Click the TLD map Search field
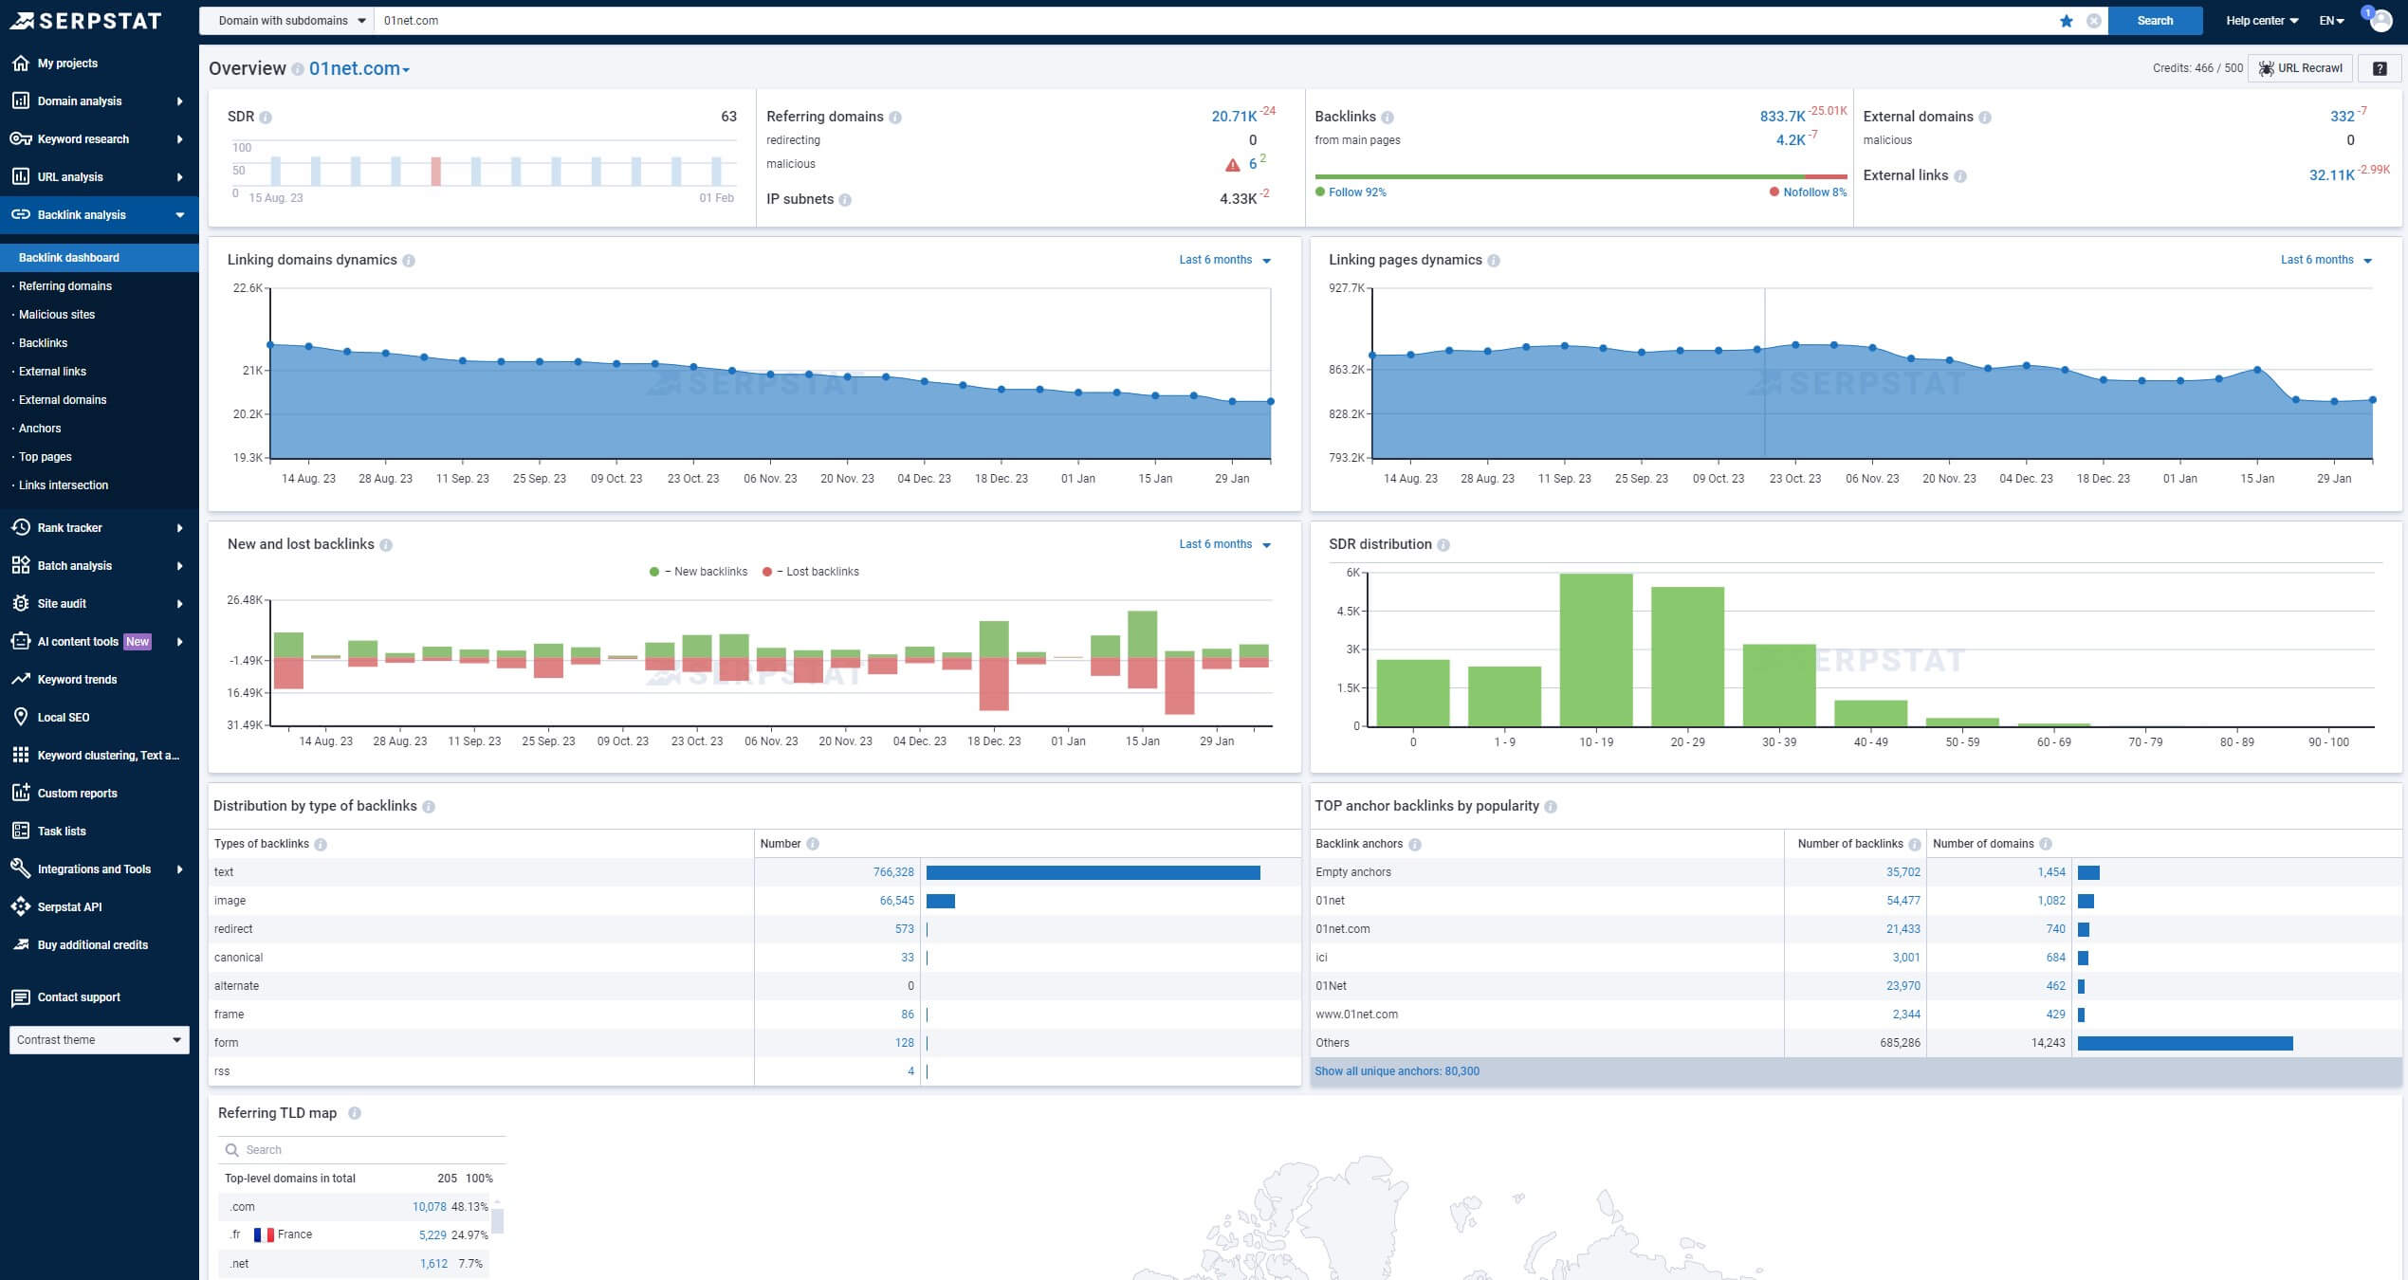This screenshot has height=1280, width=2408. (x=362, y=1150)
